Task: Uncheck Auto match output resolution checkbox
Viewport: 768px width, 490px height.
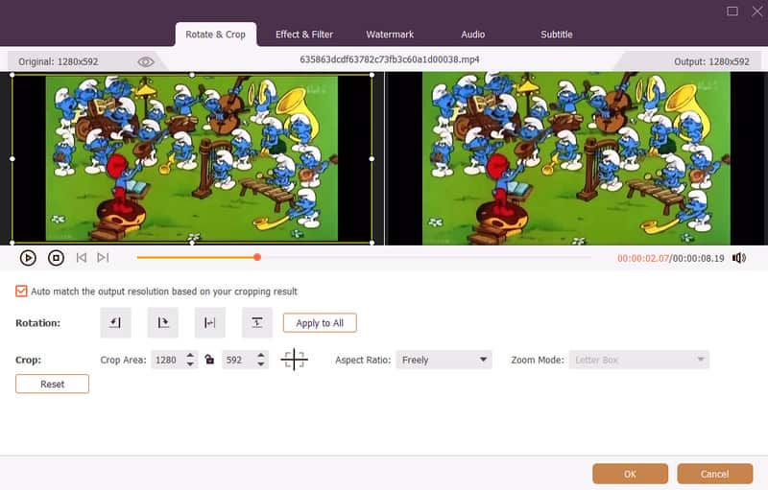Action: (x=21, y=292)
